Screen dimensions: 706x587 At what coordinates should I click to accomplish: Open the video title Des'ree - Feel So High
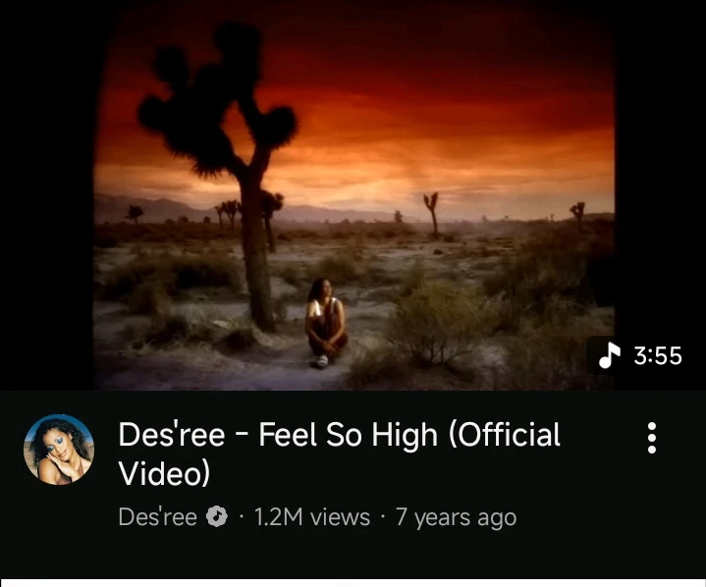point(339,454)
